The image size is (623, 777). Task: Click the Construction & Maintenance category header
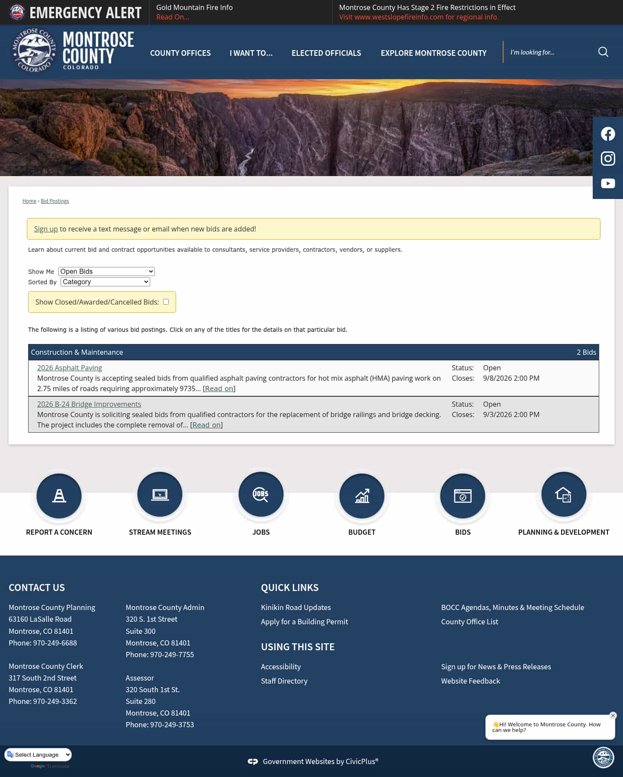(x=314, y=352)
